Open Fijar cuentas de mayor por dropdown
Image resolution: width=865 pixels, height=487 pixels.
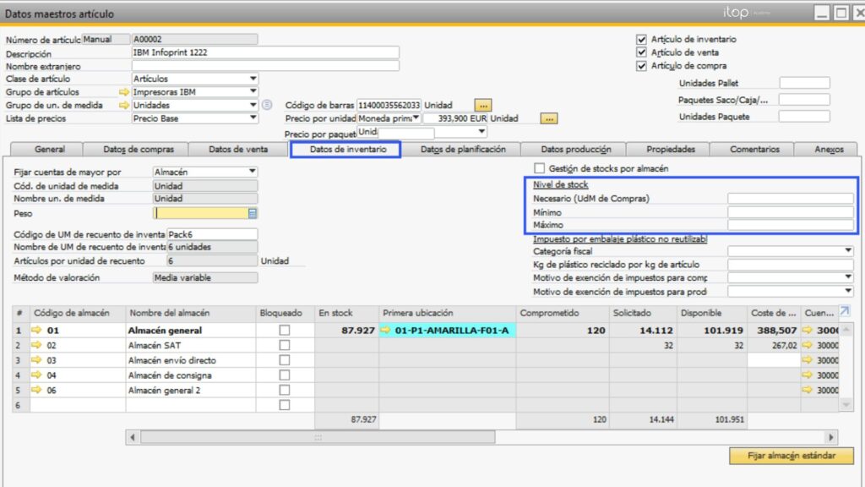[252, 172]
